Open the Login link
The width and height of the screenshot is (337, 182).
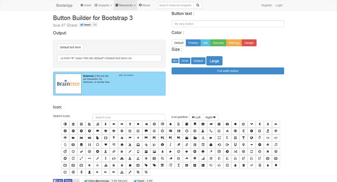pyautogui.click(x=279, y=5)
